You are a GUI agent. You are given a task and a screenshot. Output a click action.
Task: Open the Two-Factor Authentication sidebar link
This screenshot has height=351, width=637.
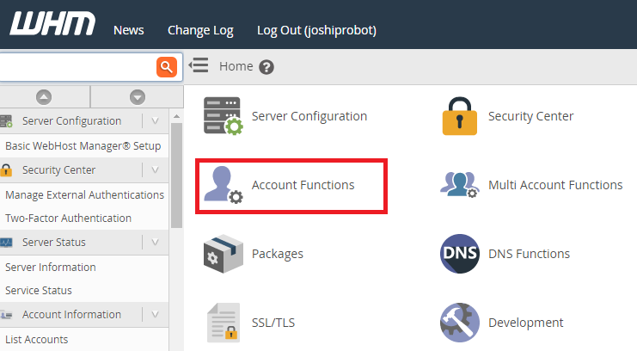point(68,218)
